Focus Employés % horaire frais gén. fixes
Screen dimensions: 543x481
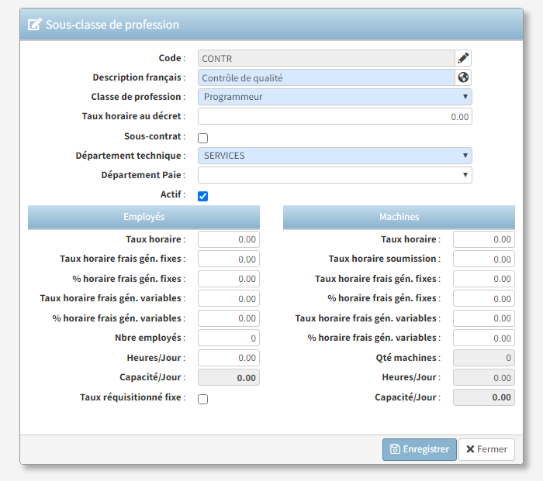point(229,279)
